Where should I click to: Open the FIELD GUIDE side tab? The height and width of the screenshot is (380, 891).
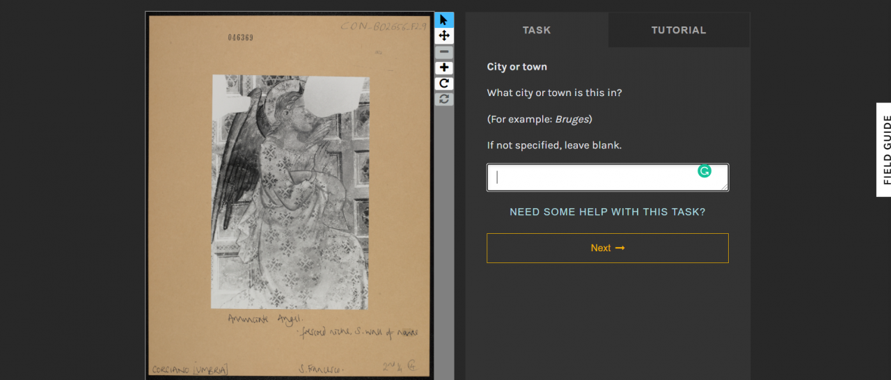[x=884, y=150]
